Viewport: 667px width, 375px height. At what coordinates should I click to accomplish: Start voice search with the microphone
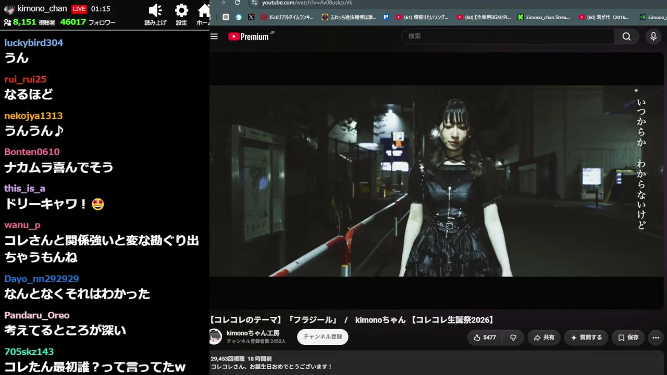(x=653, y=36)
